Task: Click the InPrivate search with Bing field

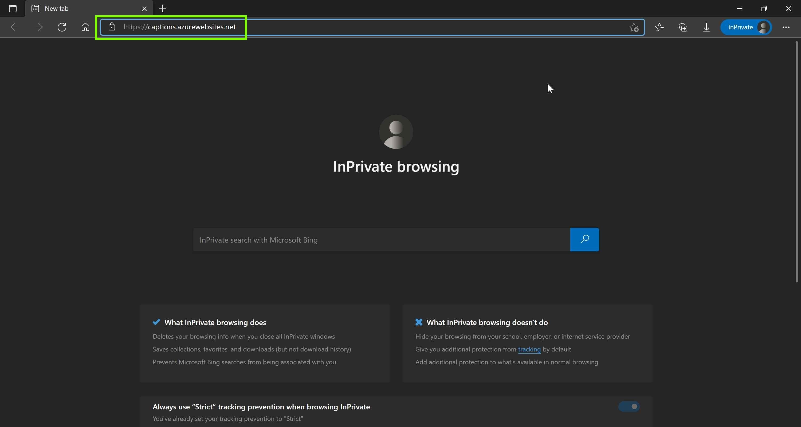Action: coord(382,240)
